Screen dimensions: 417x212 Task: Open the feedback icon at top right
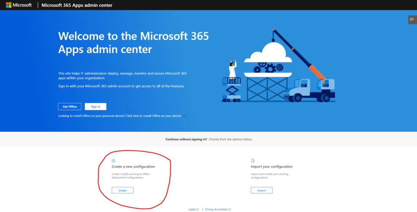pyautogui.click(x=412, y=20)
